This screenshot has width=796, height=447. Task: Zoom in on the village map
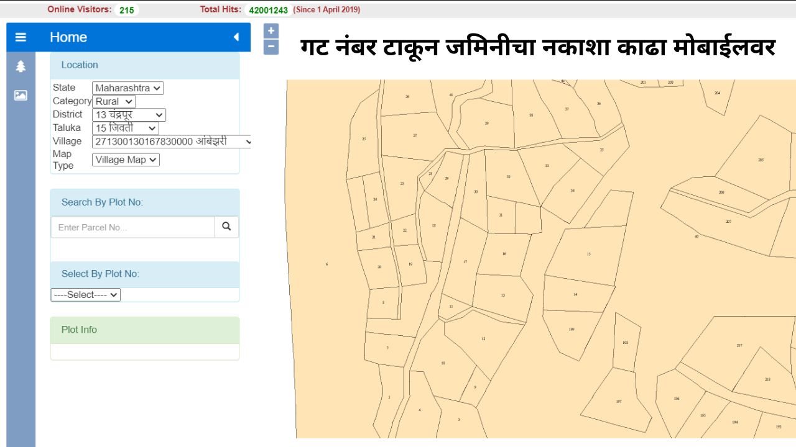[270, 30]
